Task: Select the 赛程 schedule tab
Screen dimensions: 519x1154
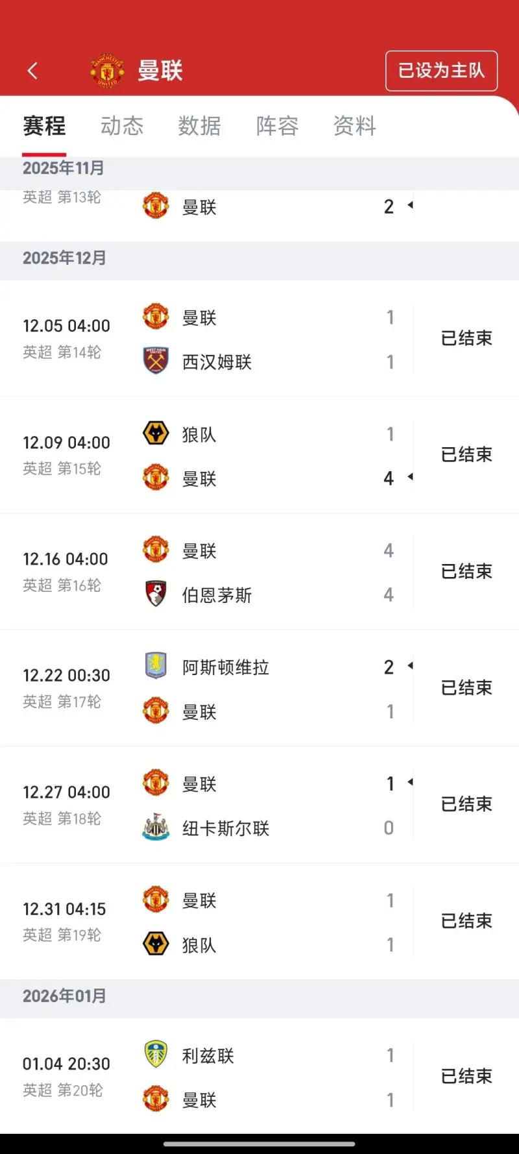Action: (44, 126)
